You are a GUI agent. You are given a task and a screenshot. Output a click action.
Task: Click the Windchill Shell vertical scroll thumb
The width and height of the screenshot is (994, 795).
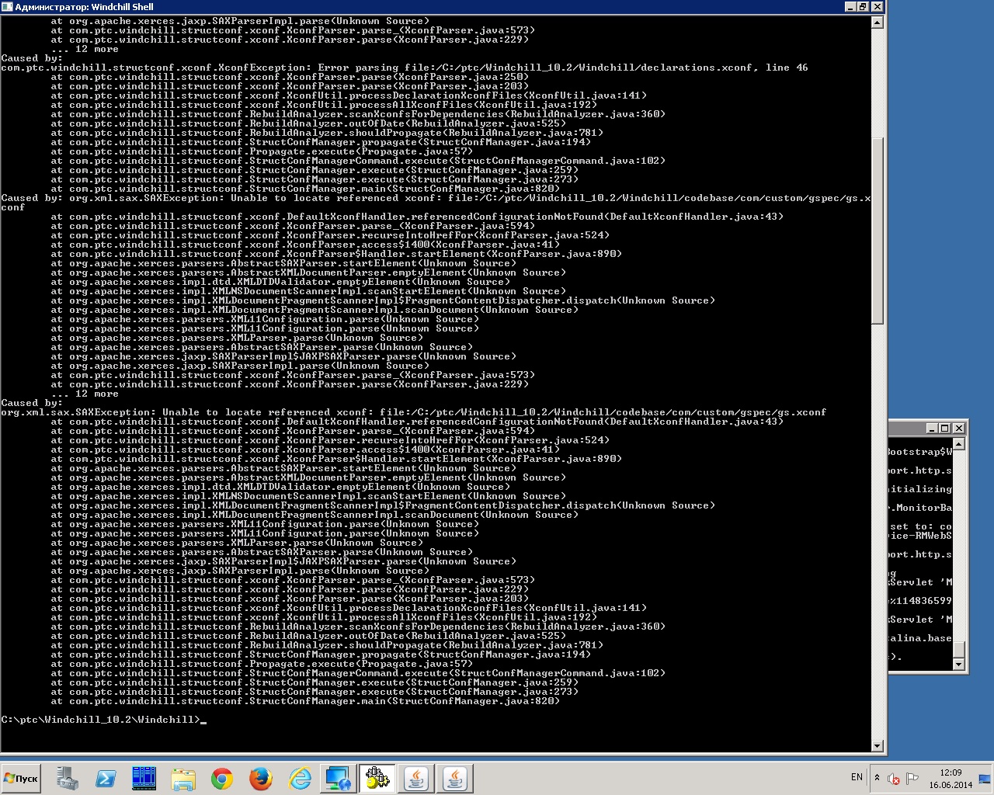coord(878,231)
